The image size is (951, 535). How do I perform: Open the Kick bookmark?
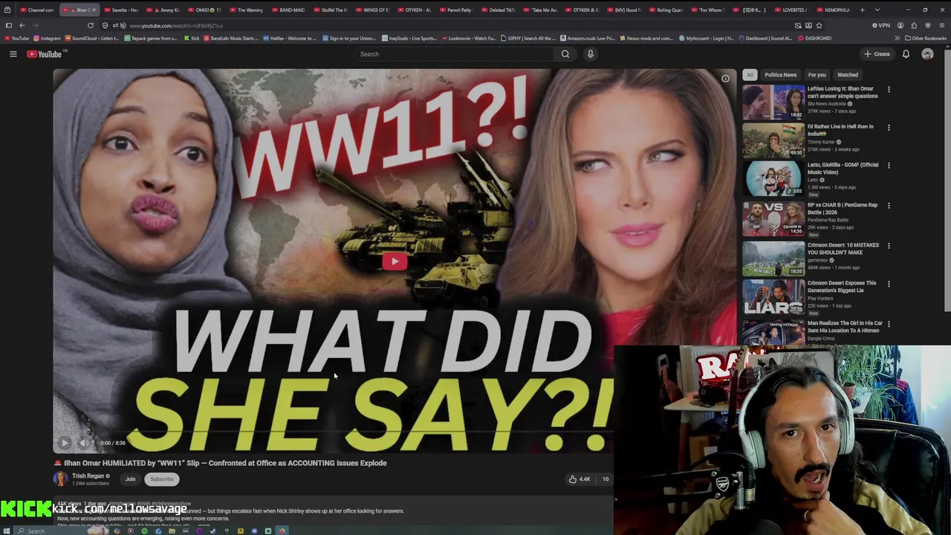192,38
